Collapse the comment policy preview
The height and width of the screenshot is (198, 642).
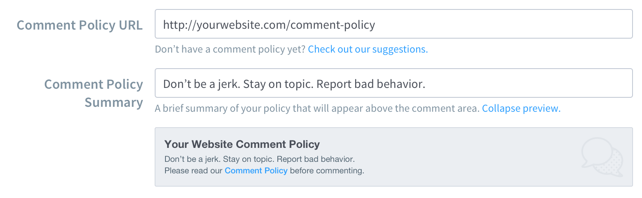pyautogui.click(x=521, y=108)
